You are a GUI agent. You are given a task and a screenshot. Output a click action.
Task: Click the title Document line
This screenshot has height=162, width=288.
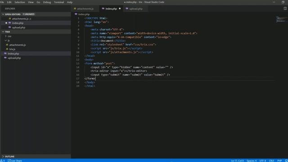pos(108,41)
